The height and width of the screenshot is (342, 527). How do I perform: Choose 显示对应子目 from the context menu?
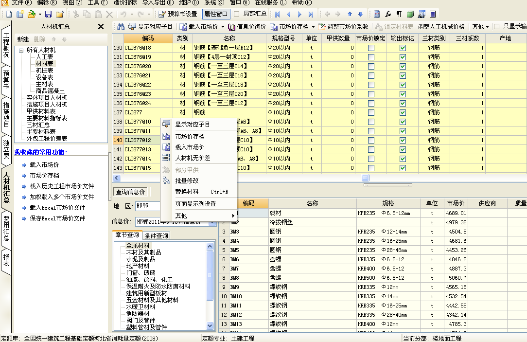coord(199,125)
